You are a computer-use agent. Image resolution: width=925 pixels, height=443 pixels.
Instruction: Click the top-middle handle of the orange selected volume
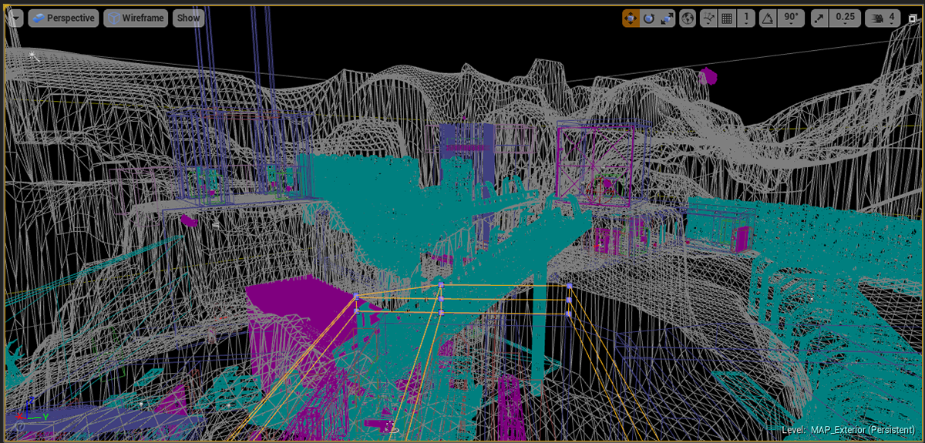[x=441, y=285]
